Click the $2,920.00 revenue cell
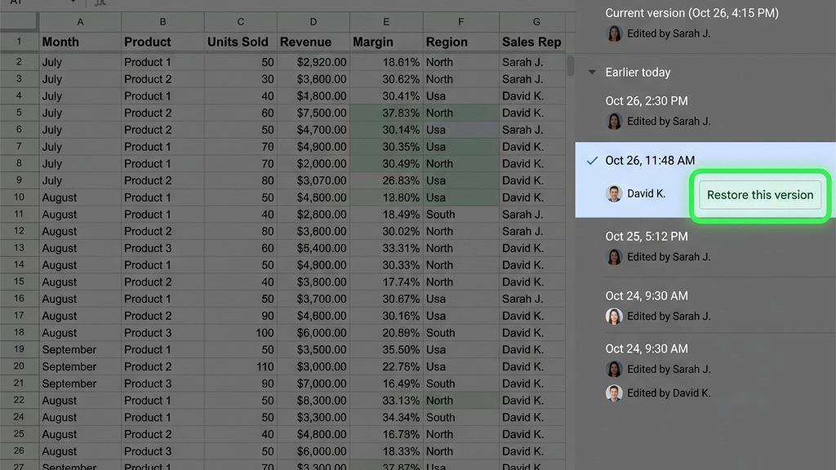This screenshot has height=470, width=836. (313, 62)
